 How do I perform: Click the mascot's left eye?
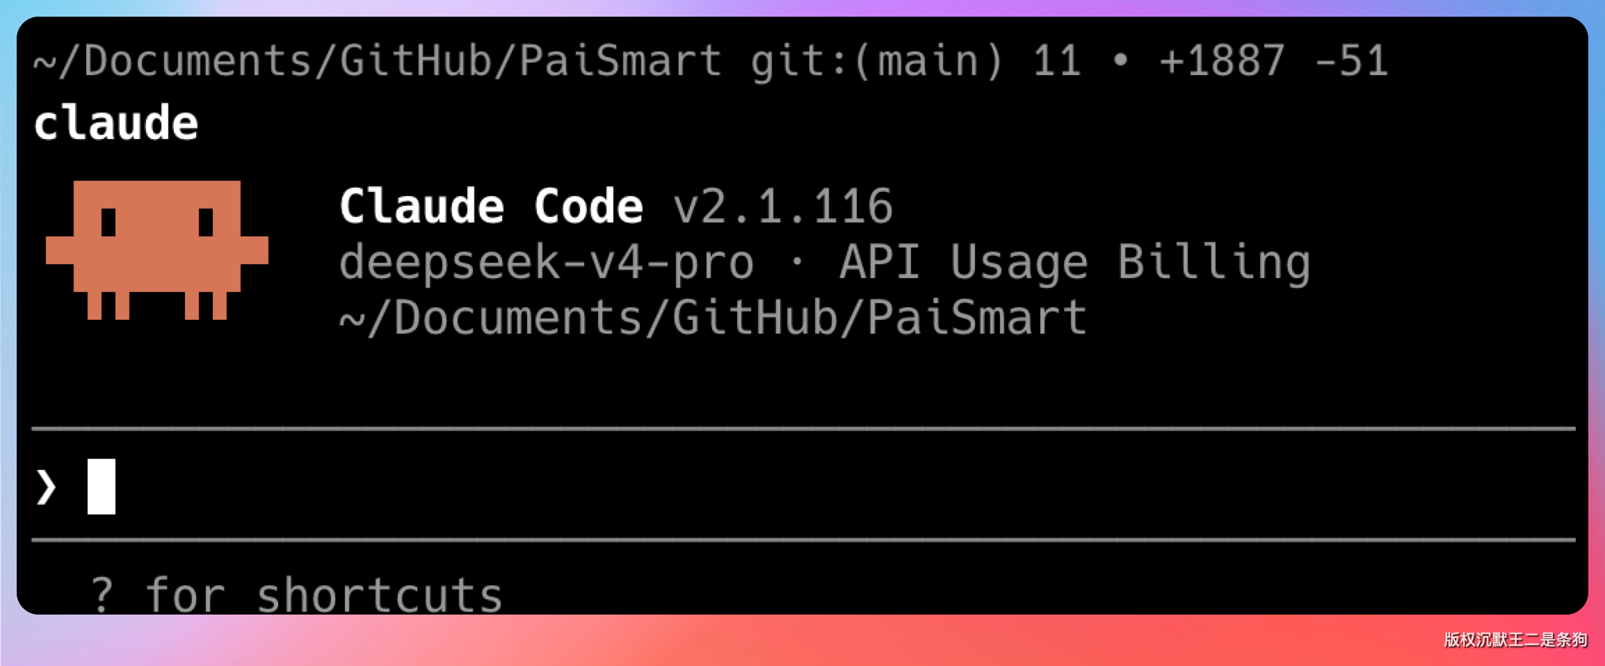pyautogui.click(x=108, y=222)
